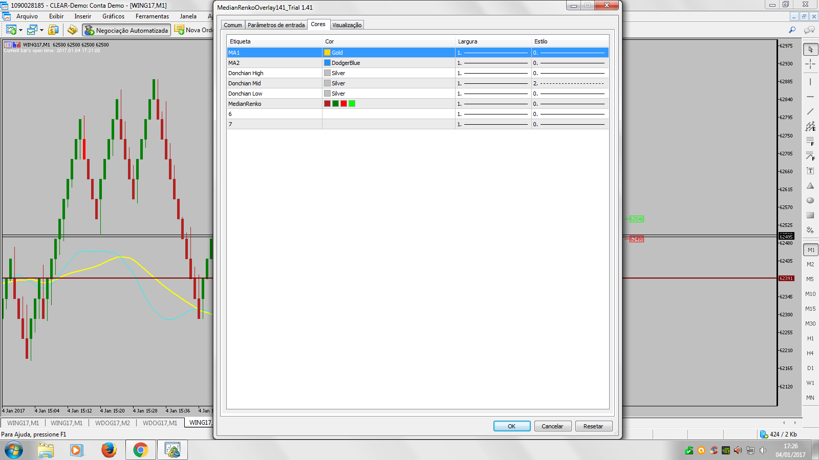Switch chart to M30 timeframe
819x460 pixels.
[810, 324]
